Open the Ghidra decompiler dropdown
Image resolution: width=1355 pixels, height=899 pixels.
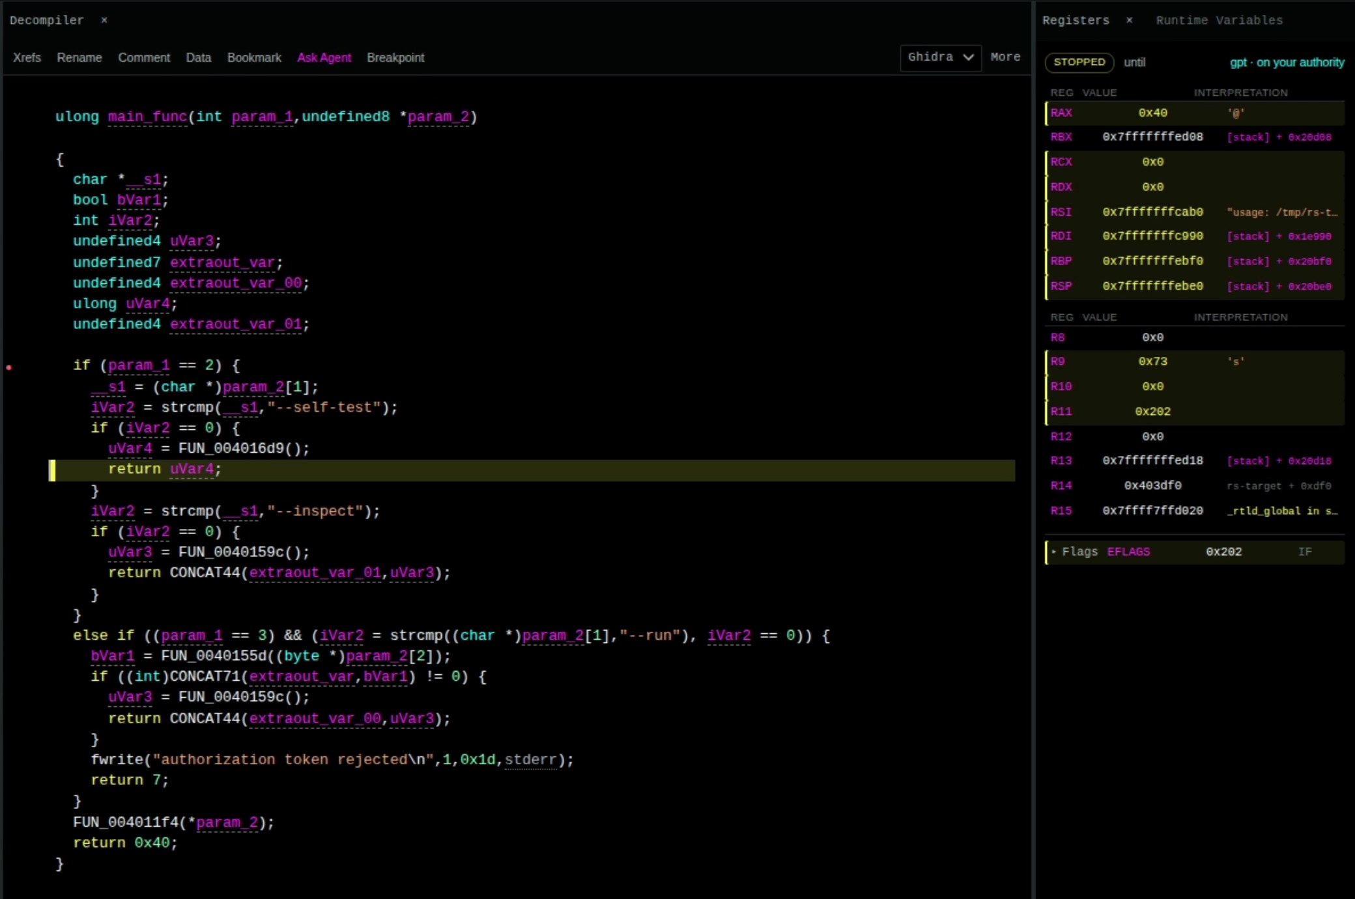point(941,57)
